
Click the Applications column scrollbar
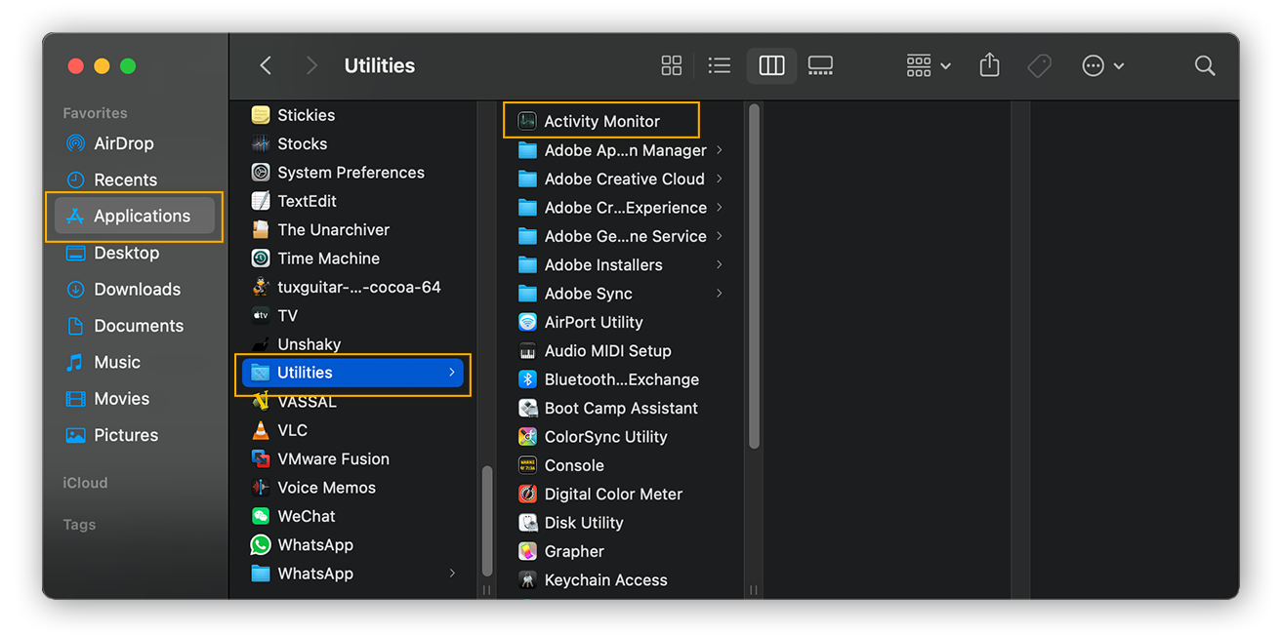(486, 522)
